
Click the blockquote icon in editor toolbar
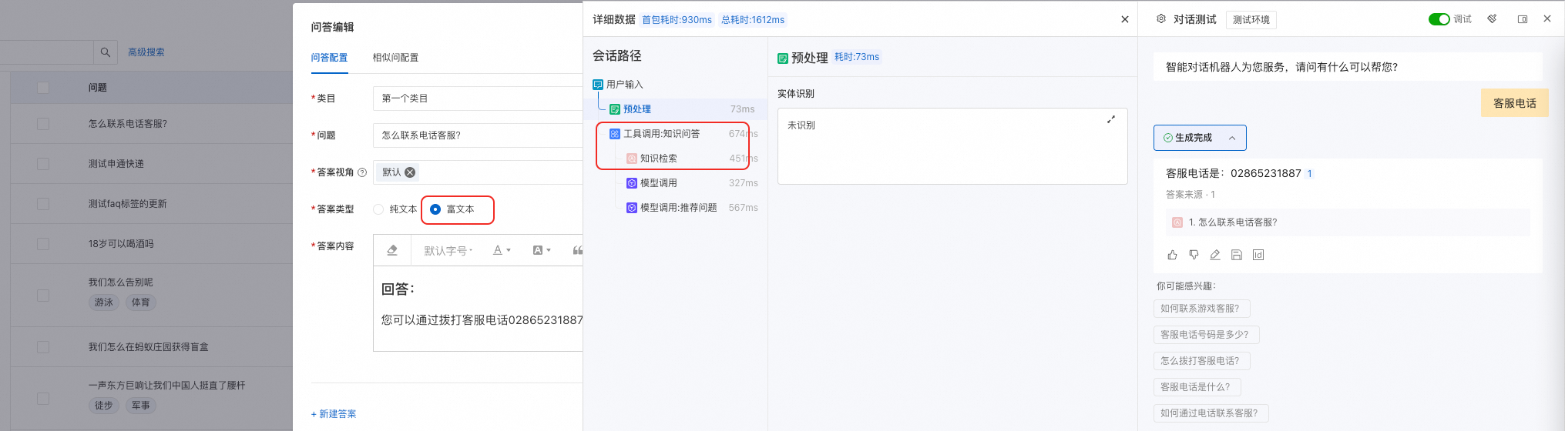click(577, 250)
